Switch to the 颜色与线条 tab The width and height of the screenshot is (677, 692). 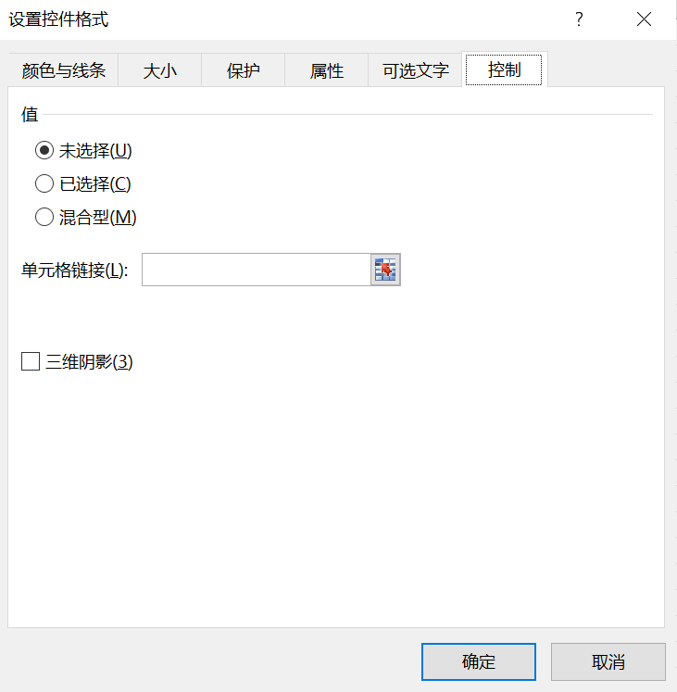pyautogui.click(x=63, y=70)
